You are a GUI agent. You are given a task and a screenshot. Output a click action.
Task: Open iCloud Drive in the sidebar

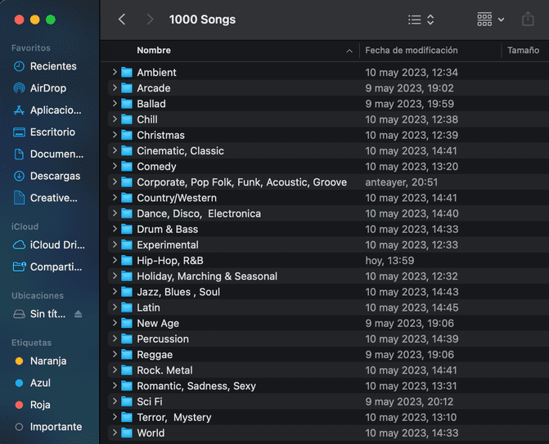(57, 245)
